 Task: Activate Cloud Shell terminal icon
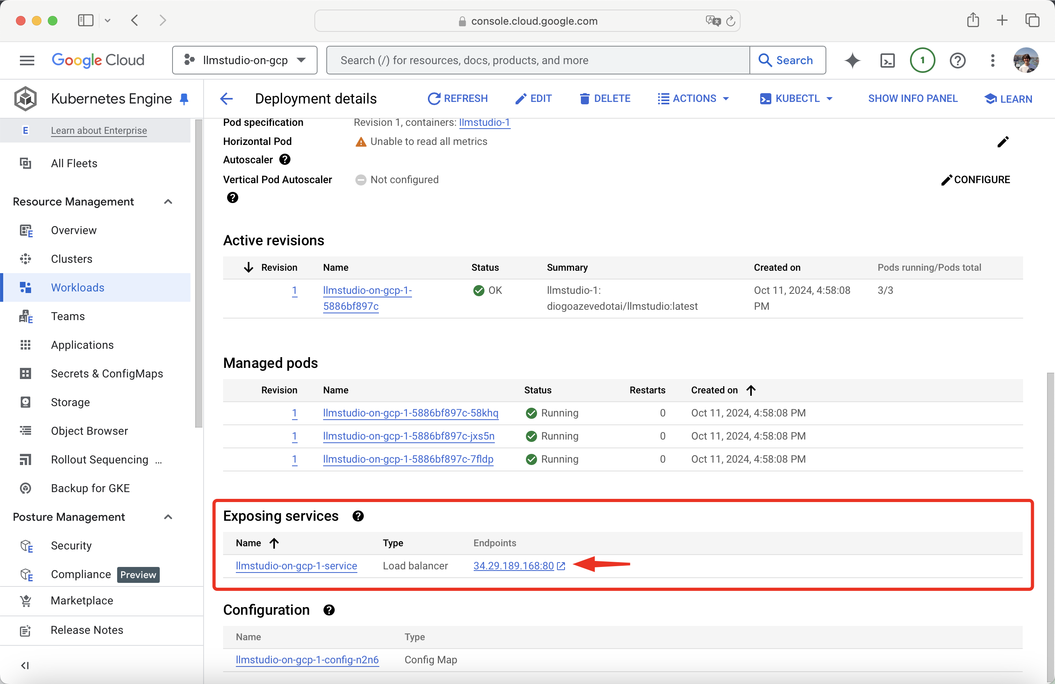[887, 60]
